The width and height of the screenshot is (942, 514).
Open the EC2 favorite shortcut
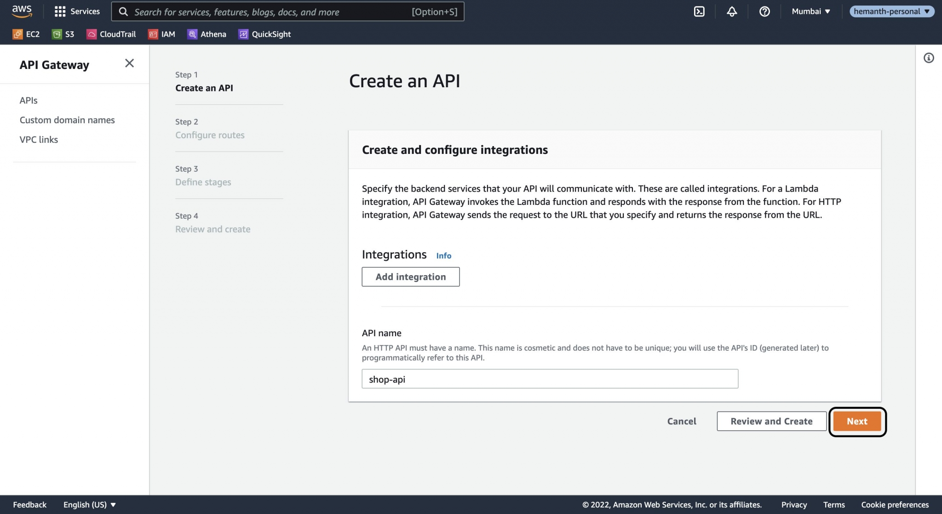pos(26,34)
